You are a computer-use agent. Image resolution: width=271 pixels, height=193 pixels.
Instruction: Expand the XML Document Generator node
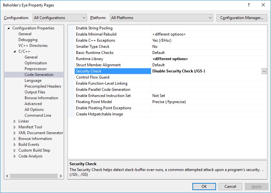pyautogui.click(x=15, y=133)
